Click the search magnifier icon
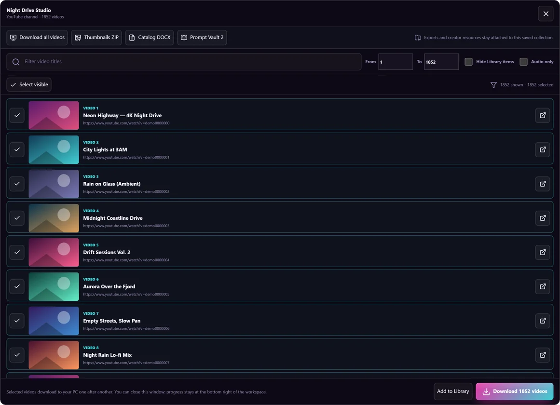This screenshot has height=405, width=560. tap(16, 62)
